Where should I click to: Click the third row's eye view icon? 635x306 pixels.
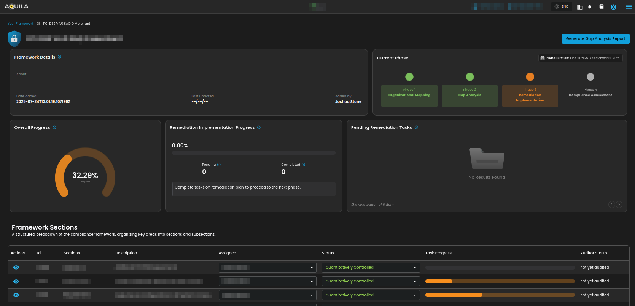pos(16,295)
